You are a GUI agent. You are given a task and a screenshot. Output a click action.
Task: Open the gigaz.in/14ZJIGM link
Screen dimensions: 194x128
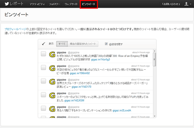tap(74, 100)
